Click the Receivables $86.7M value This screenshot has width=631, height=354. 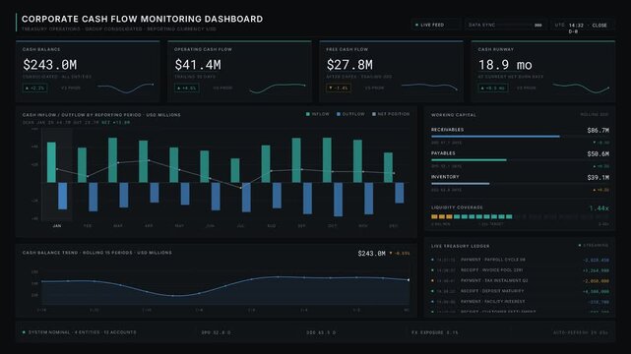598,130
